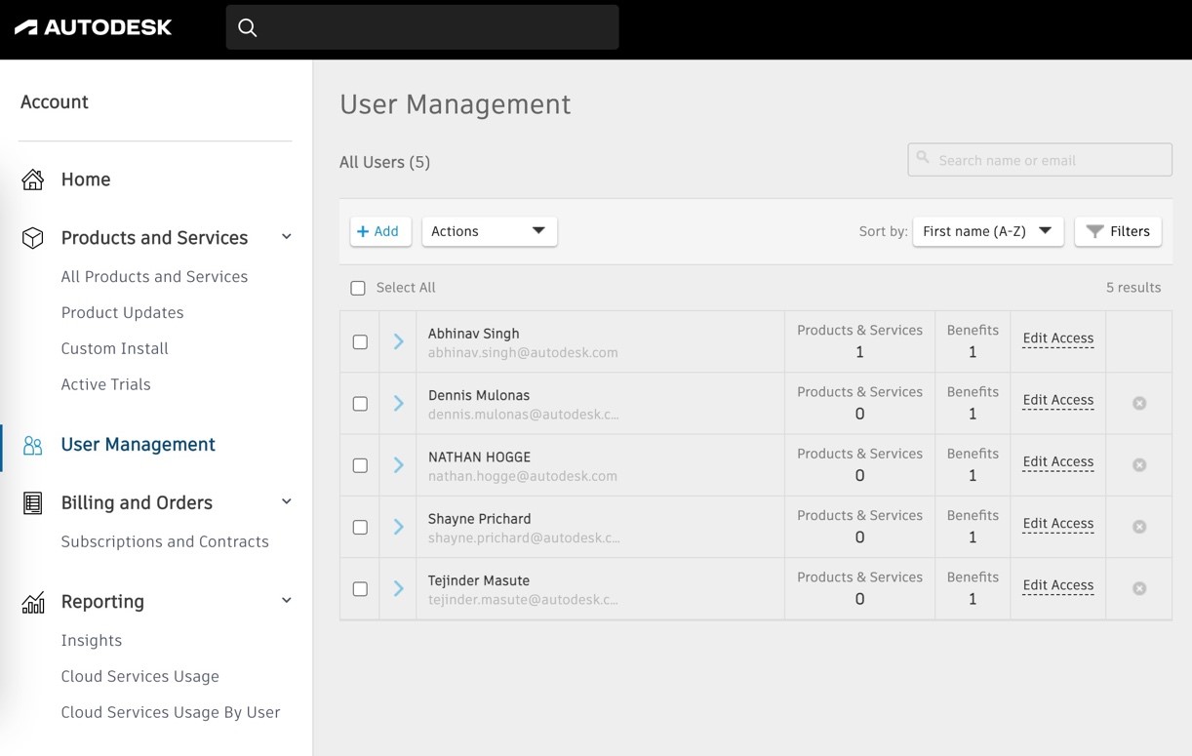Click the User Management people icon

click(33, 445)
